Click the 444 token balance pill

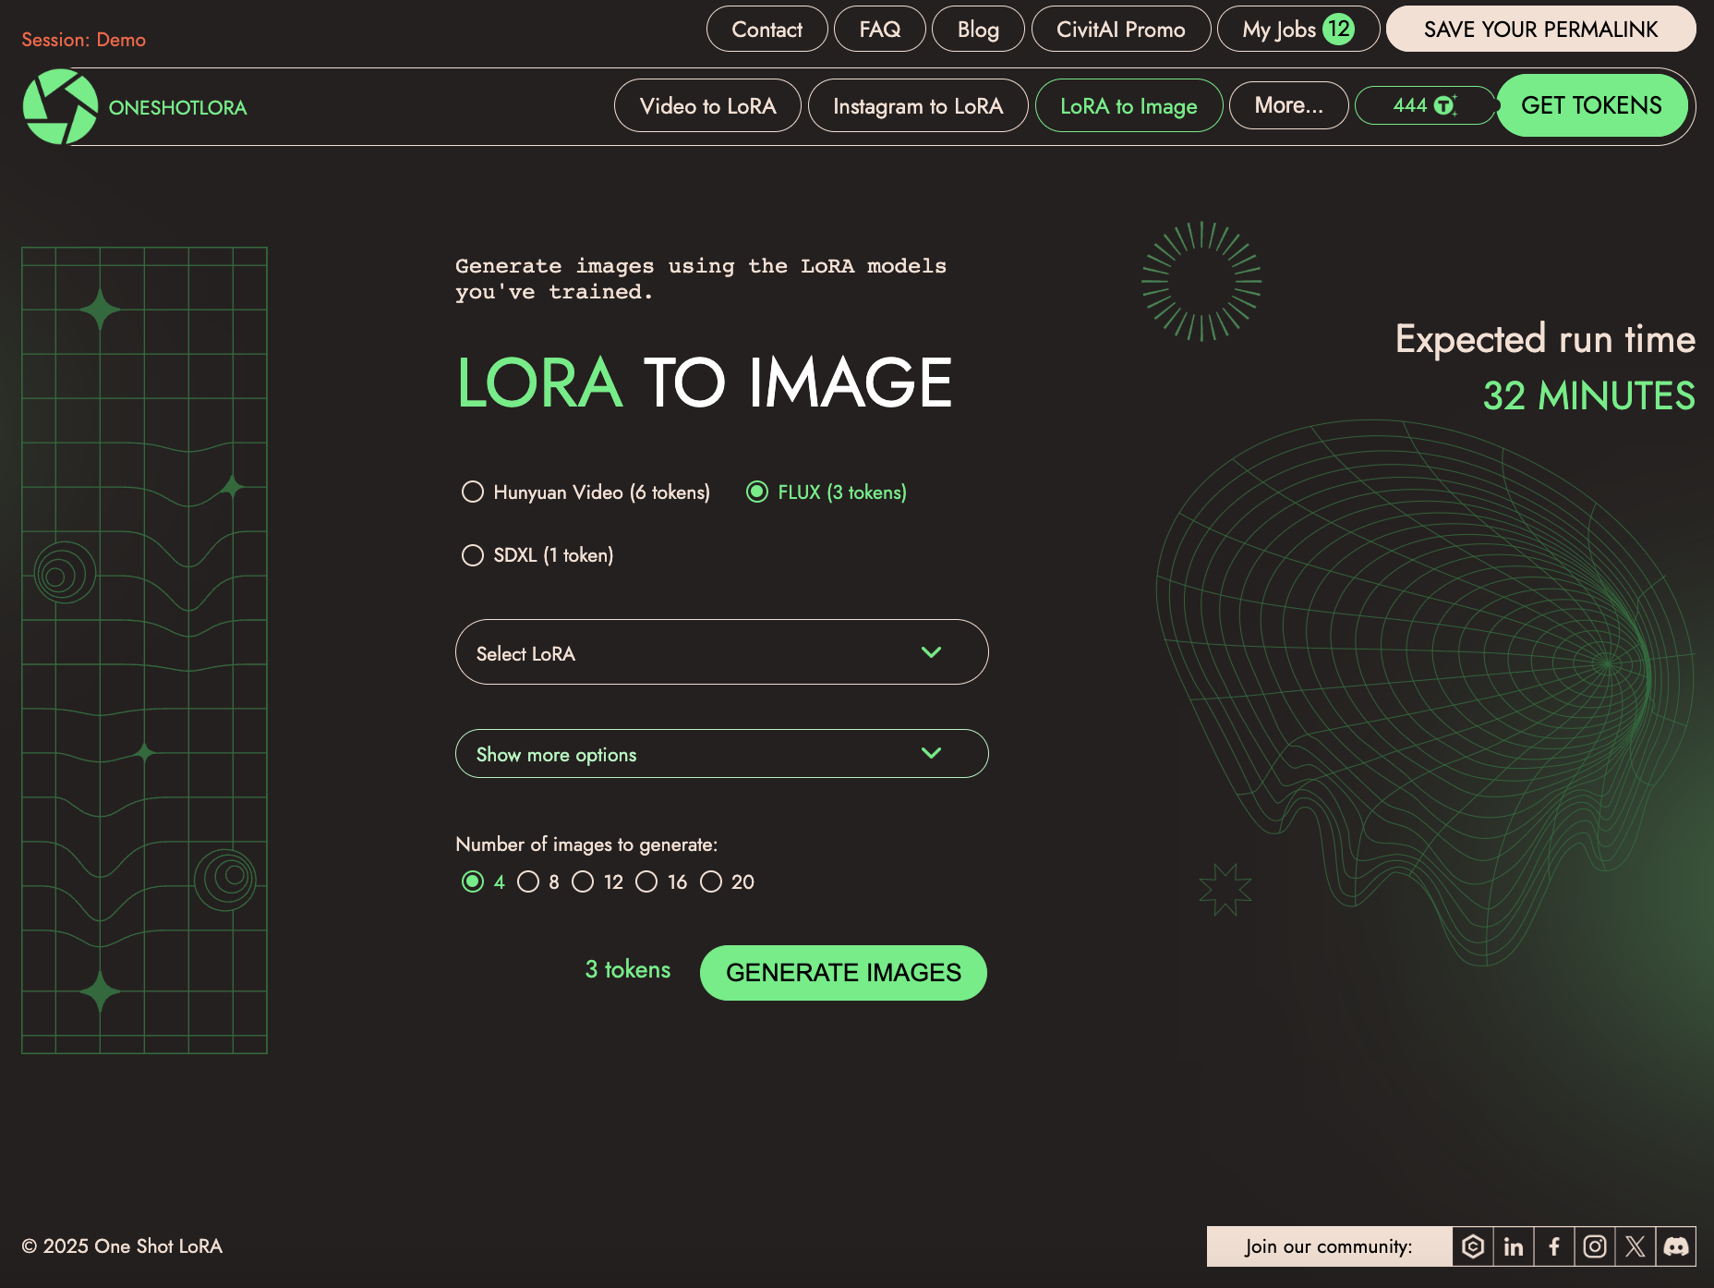pos(1425,105)
